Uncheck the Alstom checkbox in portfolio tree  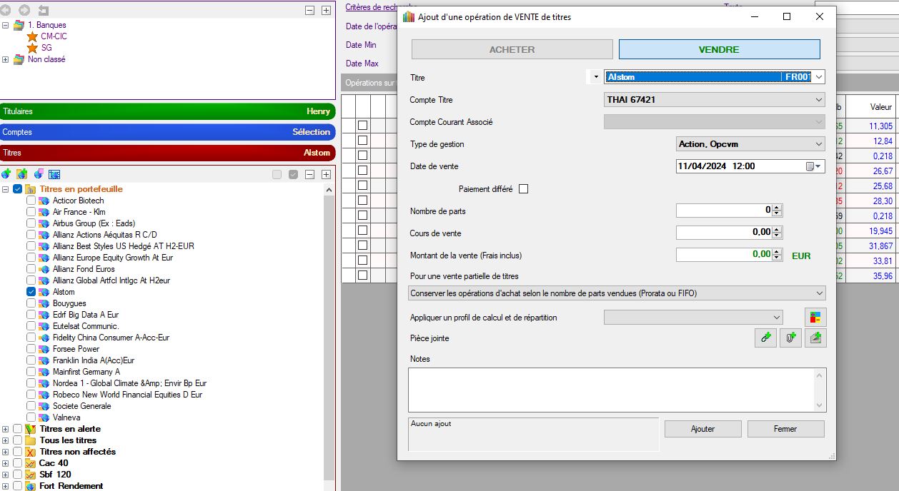click(31, 292)
